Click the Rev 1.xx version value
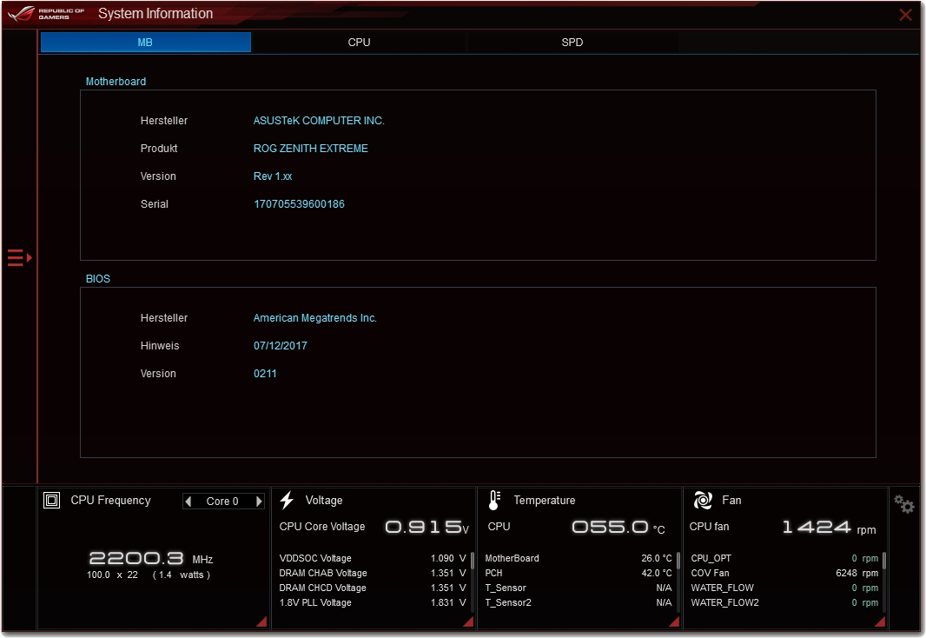The width and height of the screenshot is (926, 638). (x=273, y=176)
